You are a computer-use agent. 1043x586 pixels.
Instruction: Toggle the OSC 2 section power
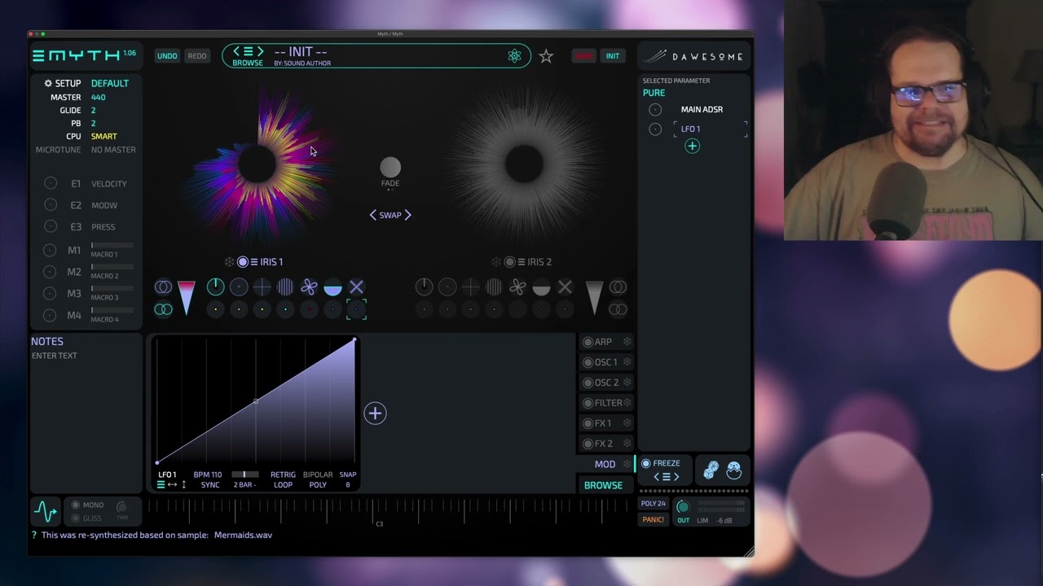(x=588, y=383)
